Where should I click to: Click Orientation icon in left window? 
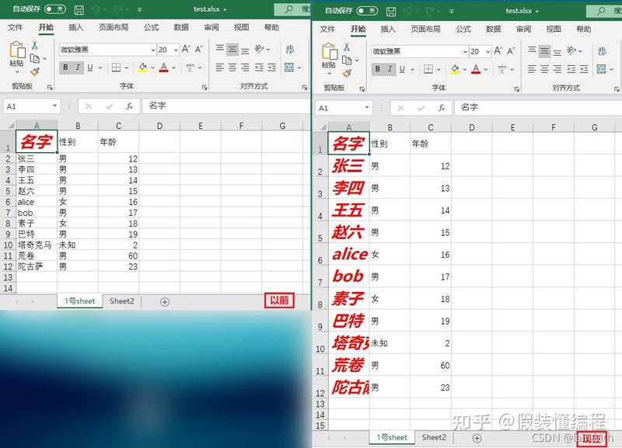pos(260,49)
